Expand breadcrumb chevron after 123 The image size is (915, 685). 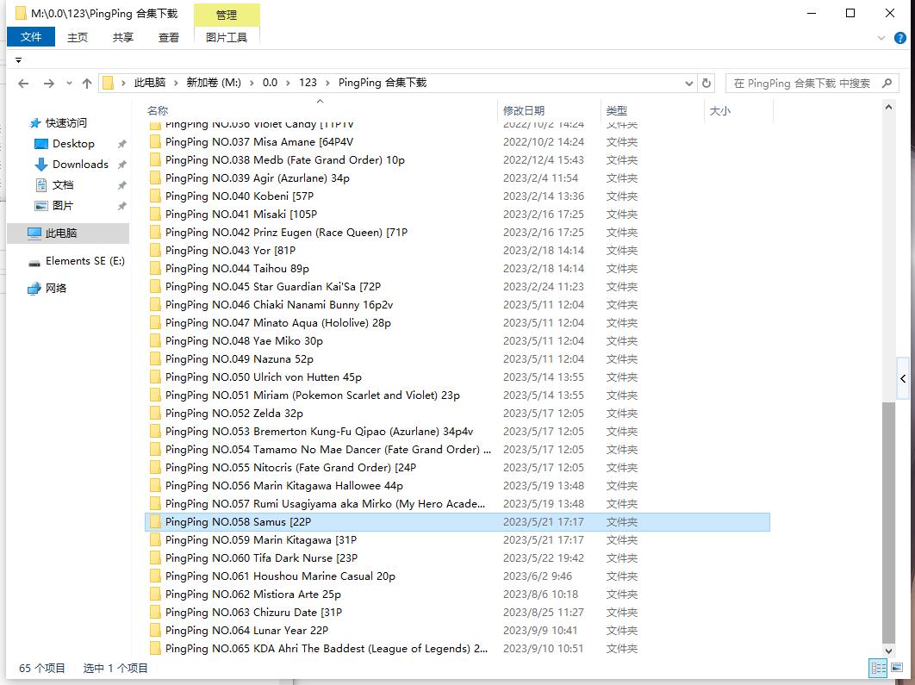(x=328, y=83)
